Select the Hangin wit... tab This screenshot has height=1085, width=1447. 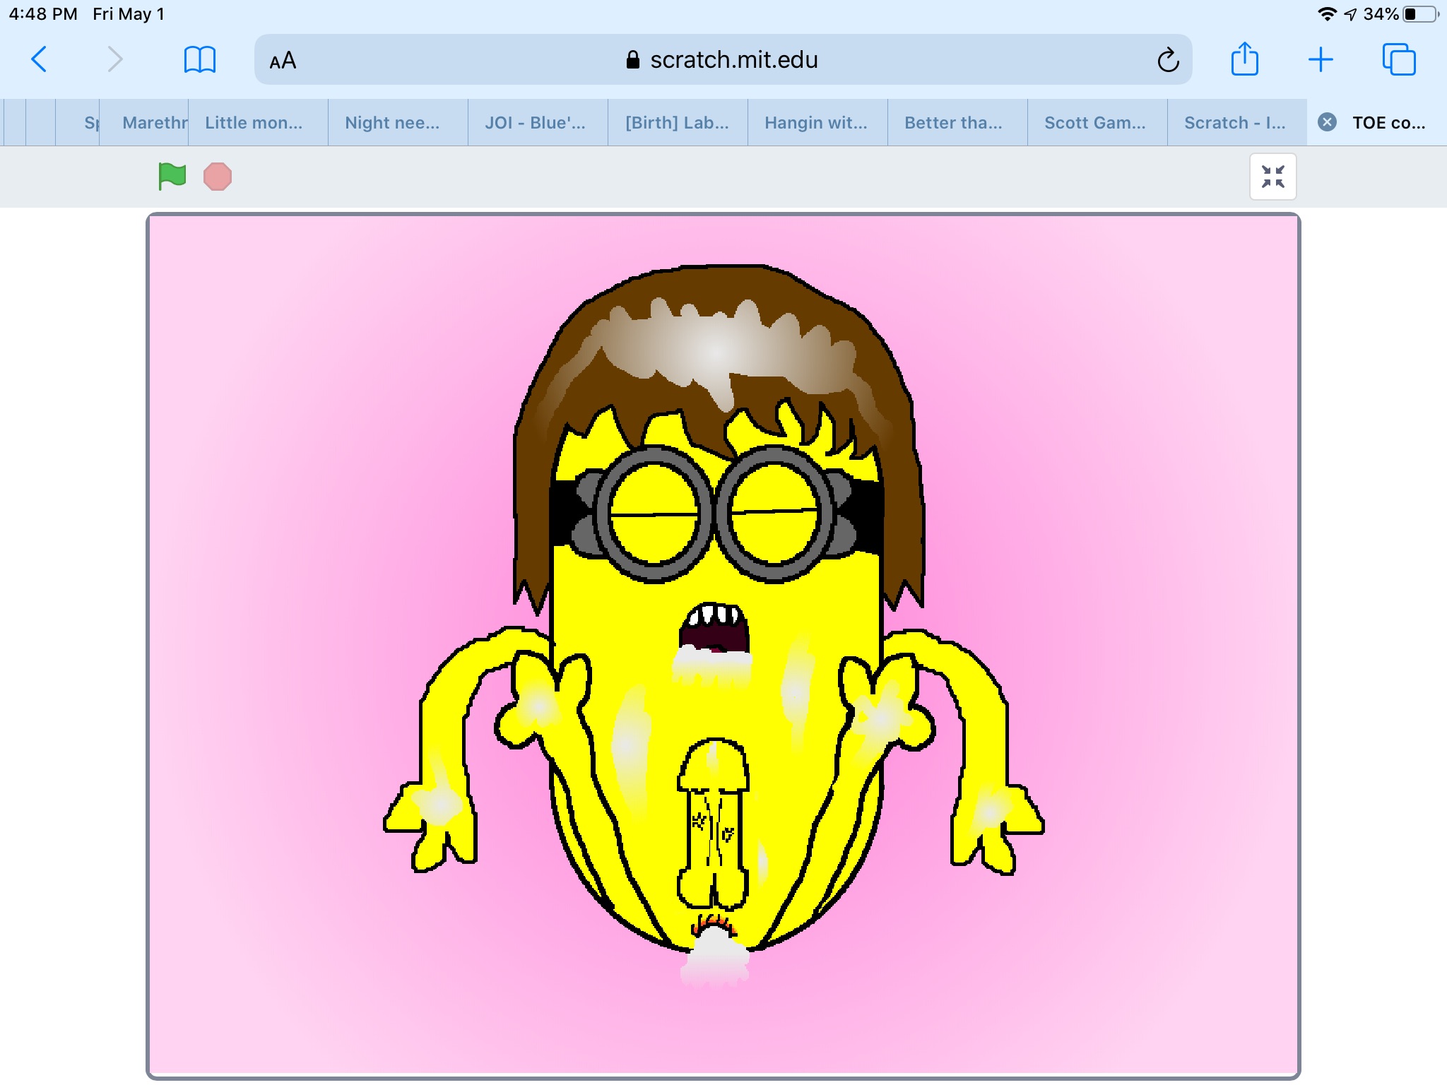pos(815,123)
